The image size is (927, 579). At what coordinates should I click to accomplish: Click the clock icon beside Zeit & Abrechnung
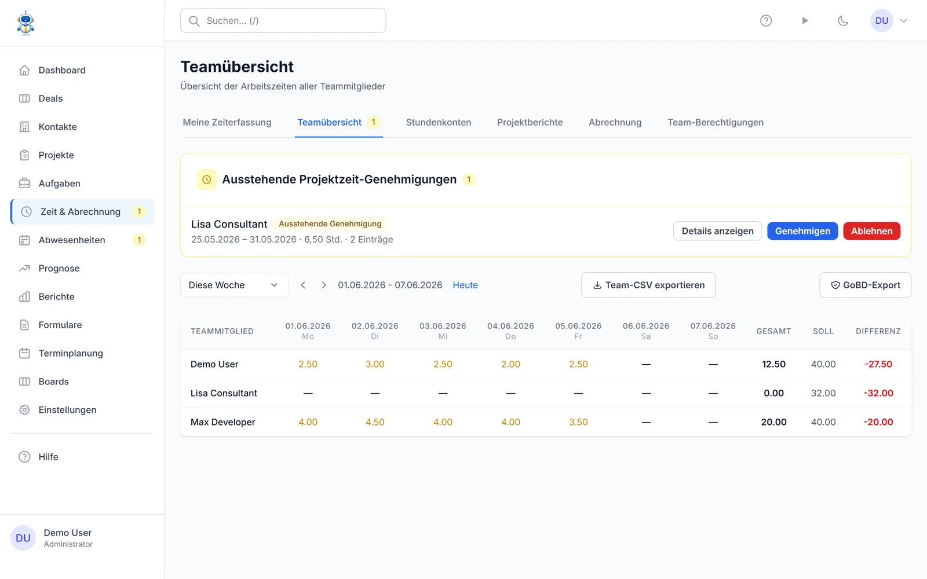pyautogui.click(x=26, y=212)
